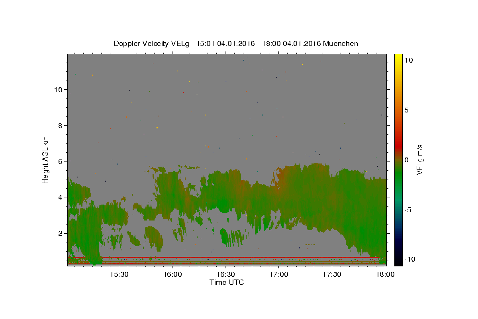Click the 2 km height tick label
Viewport: 478px width, 319px height.
tap(61, 233)
